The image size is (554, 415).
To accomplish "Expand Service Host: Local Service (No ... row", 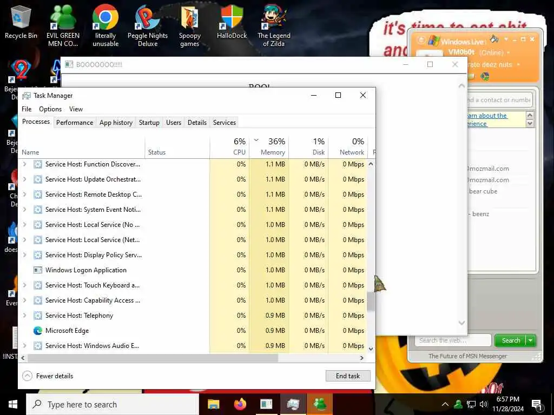I will point(25,225).
